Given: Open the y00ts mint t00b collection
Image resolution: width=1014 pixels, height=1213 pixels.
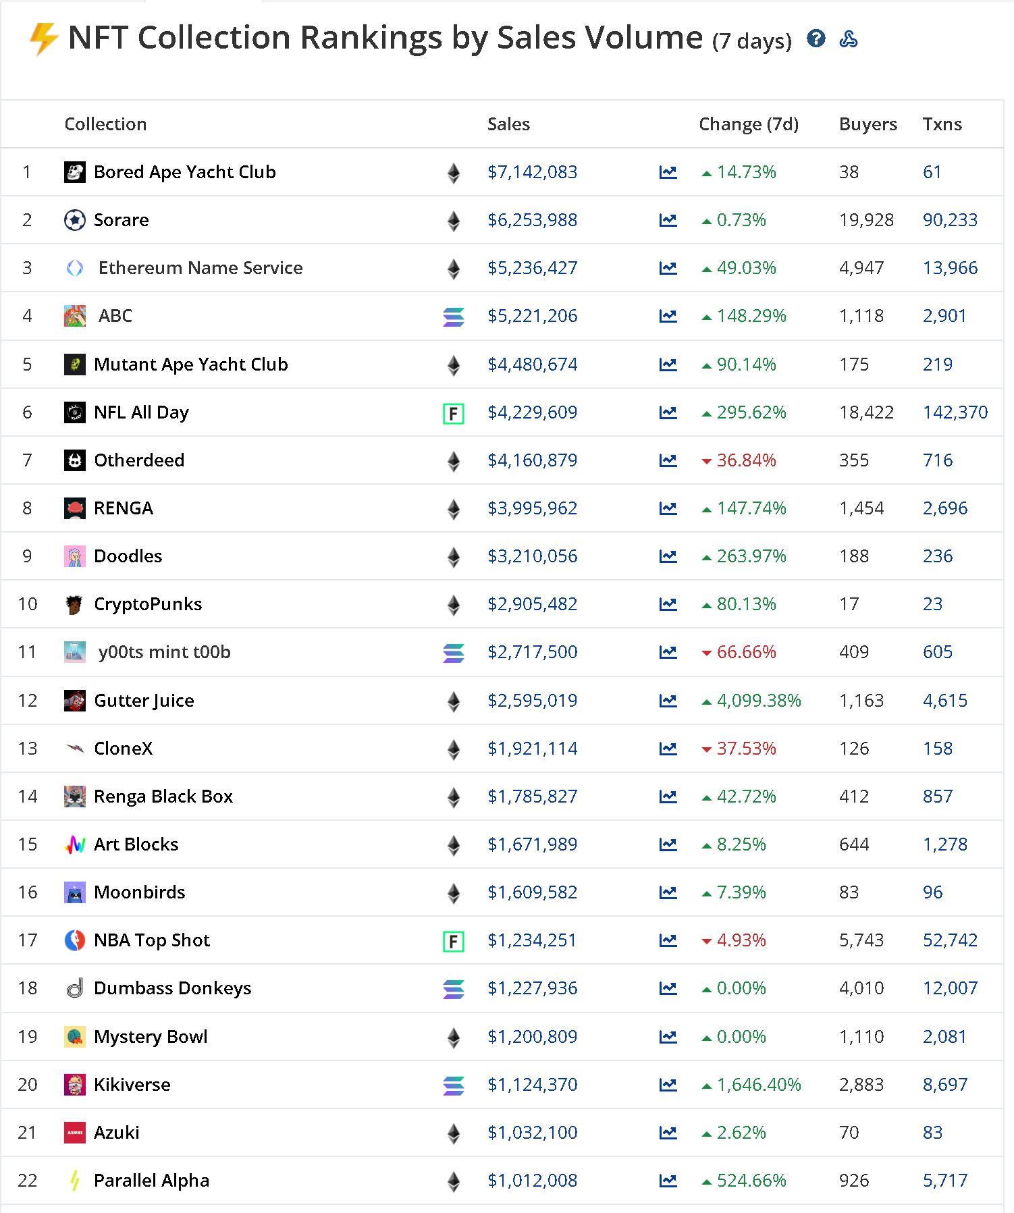Looking at the screenshot, I should tap(165, 652).
